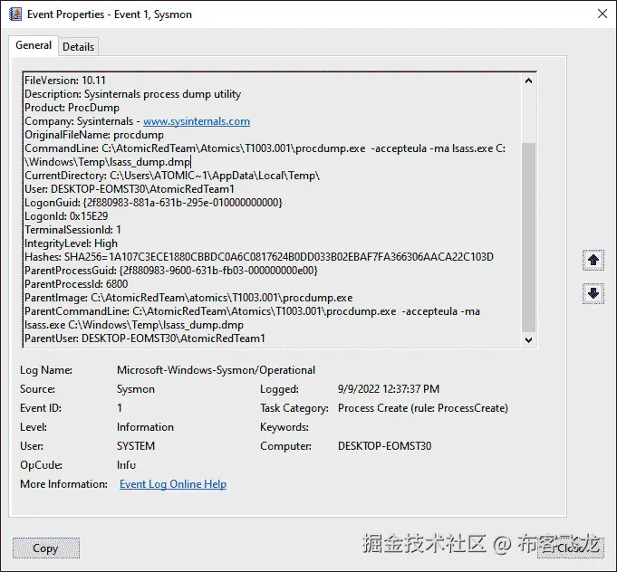Click the Close button
This screenshot has height=572, width=617.
click(x=570, y=548)
